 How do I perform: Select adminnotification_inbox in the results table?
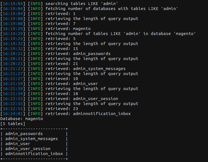pos(34,154)
